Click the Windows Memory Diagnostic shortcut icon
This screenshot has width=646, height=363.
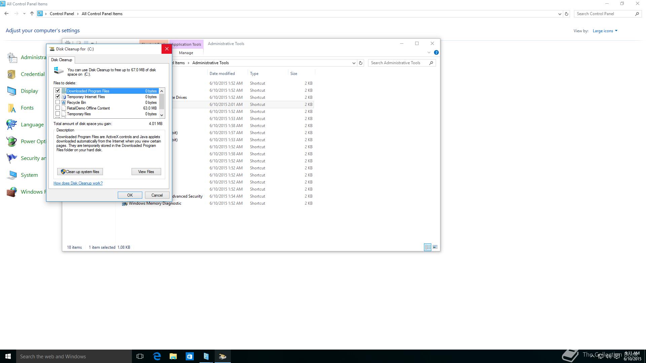pyautogui.click(x=124, y=204)
